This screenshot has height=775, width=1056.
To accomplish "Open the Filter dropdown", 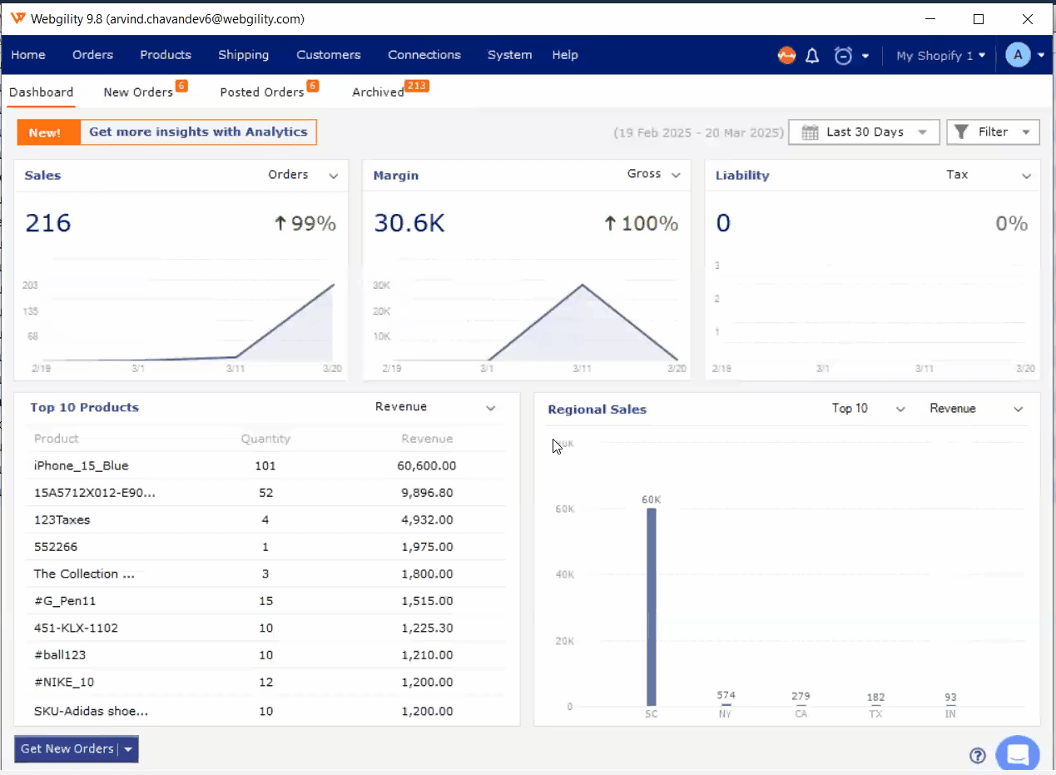I will 993,132.
